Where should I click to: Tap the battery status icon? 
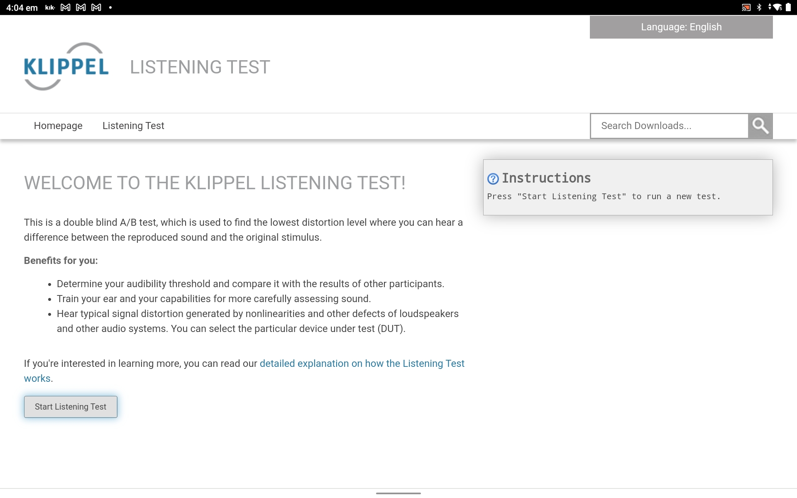pos(788,7)
